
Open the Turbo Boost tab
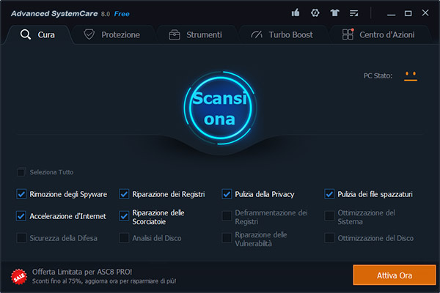[x=282, y=34]
